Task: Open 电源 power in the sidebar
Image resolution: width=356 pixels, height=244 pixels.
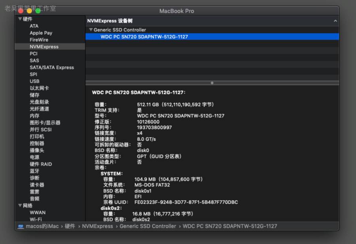Action: coord(34,157)
